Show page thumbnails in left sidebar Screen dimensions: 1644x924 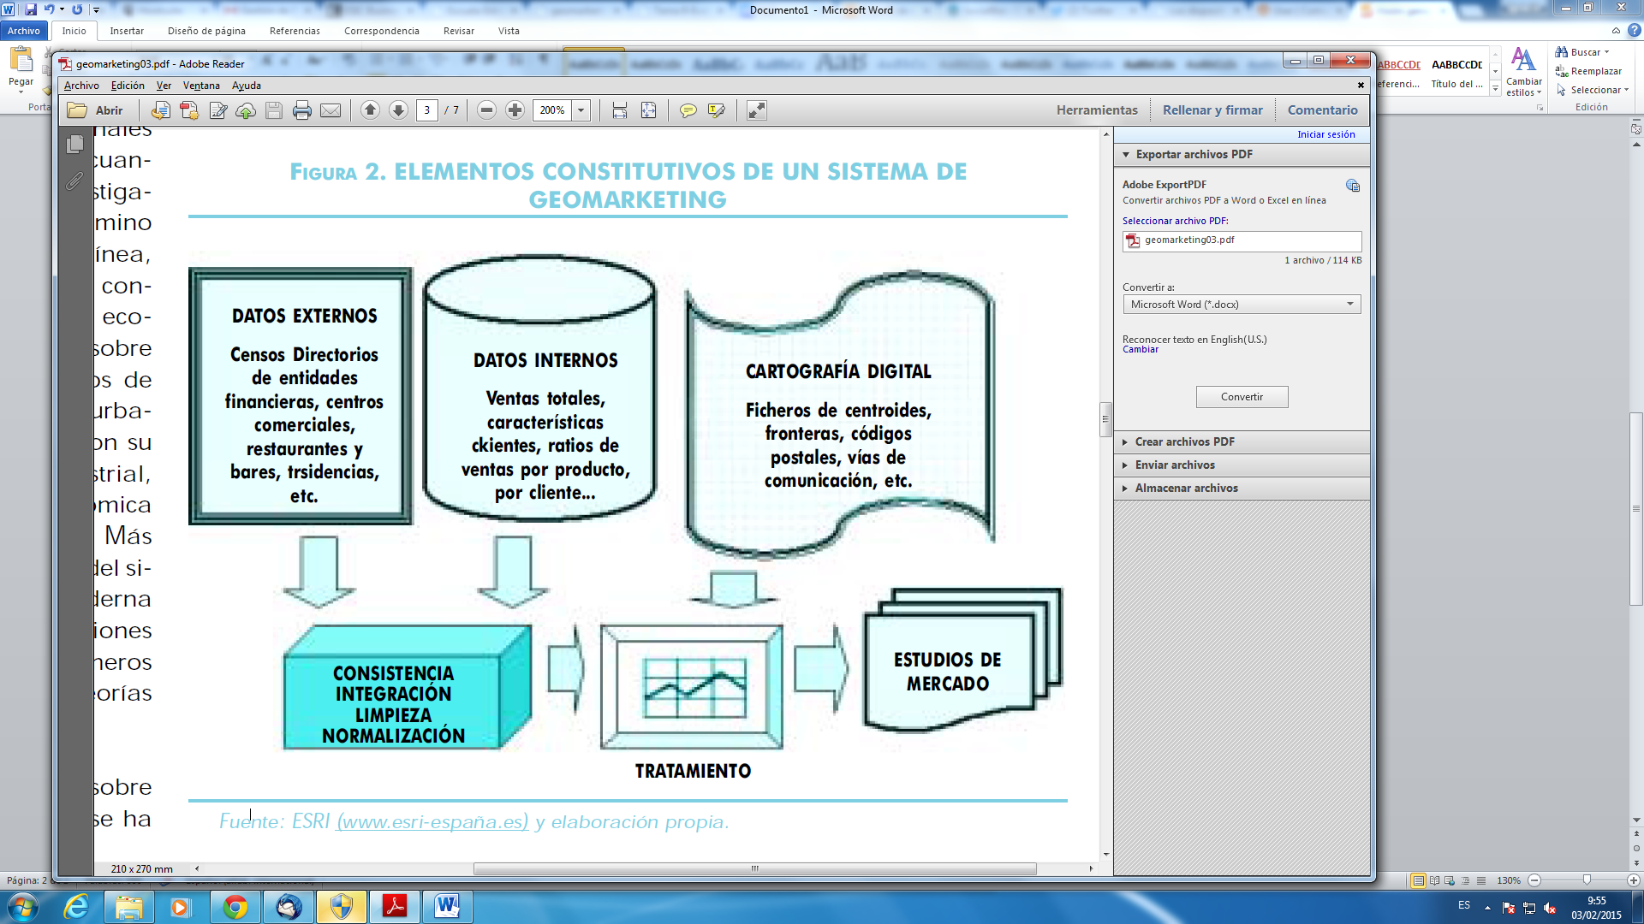tap(75, 144)
